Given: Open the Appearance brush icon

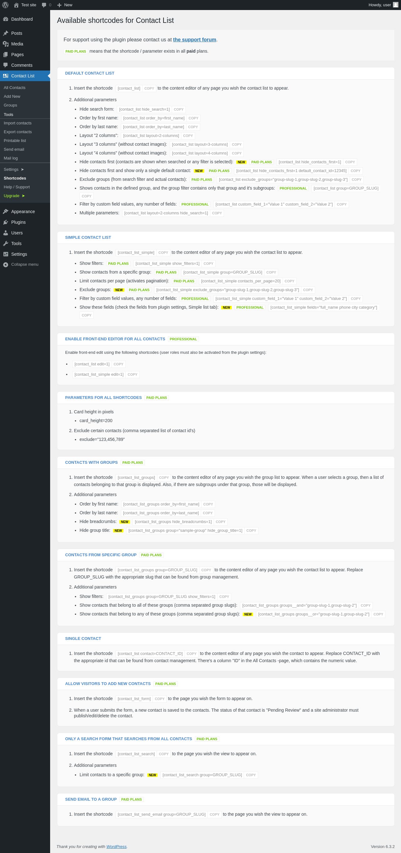Looking at the screenshot, I should 6,212.
